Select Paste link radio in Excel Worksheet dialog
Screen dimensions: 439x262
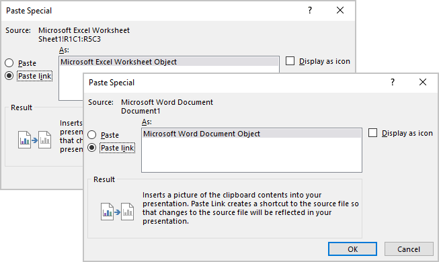point(9,75)
